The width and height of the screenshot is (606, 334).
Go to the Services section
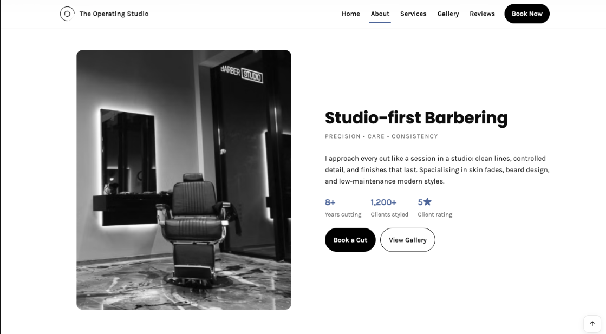click(x=413, y=14)
